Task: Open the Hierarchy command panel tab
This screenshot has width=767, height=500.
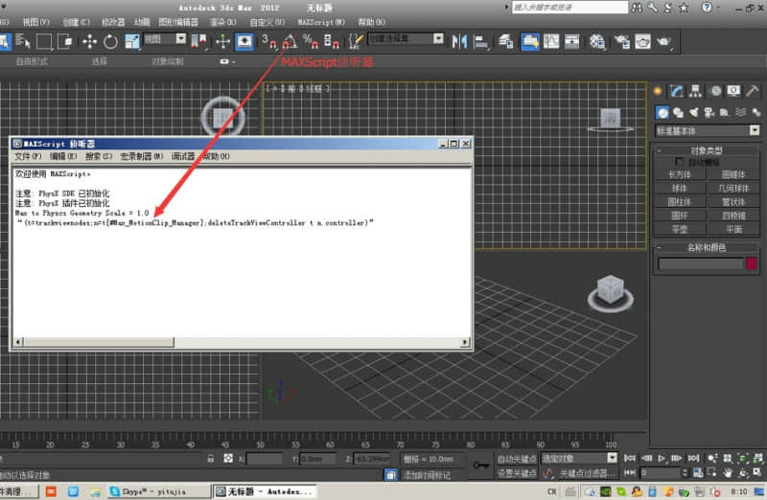Action: point(696,91)
